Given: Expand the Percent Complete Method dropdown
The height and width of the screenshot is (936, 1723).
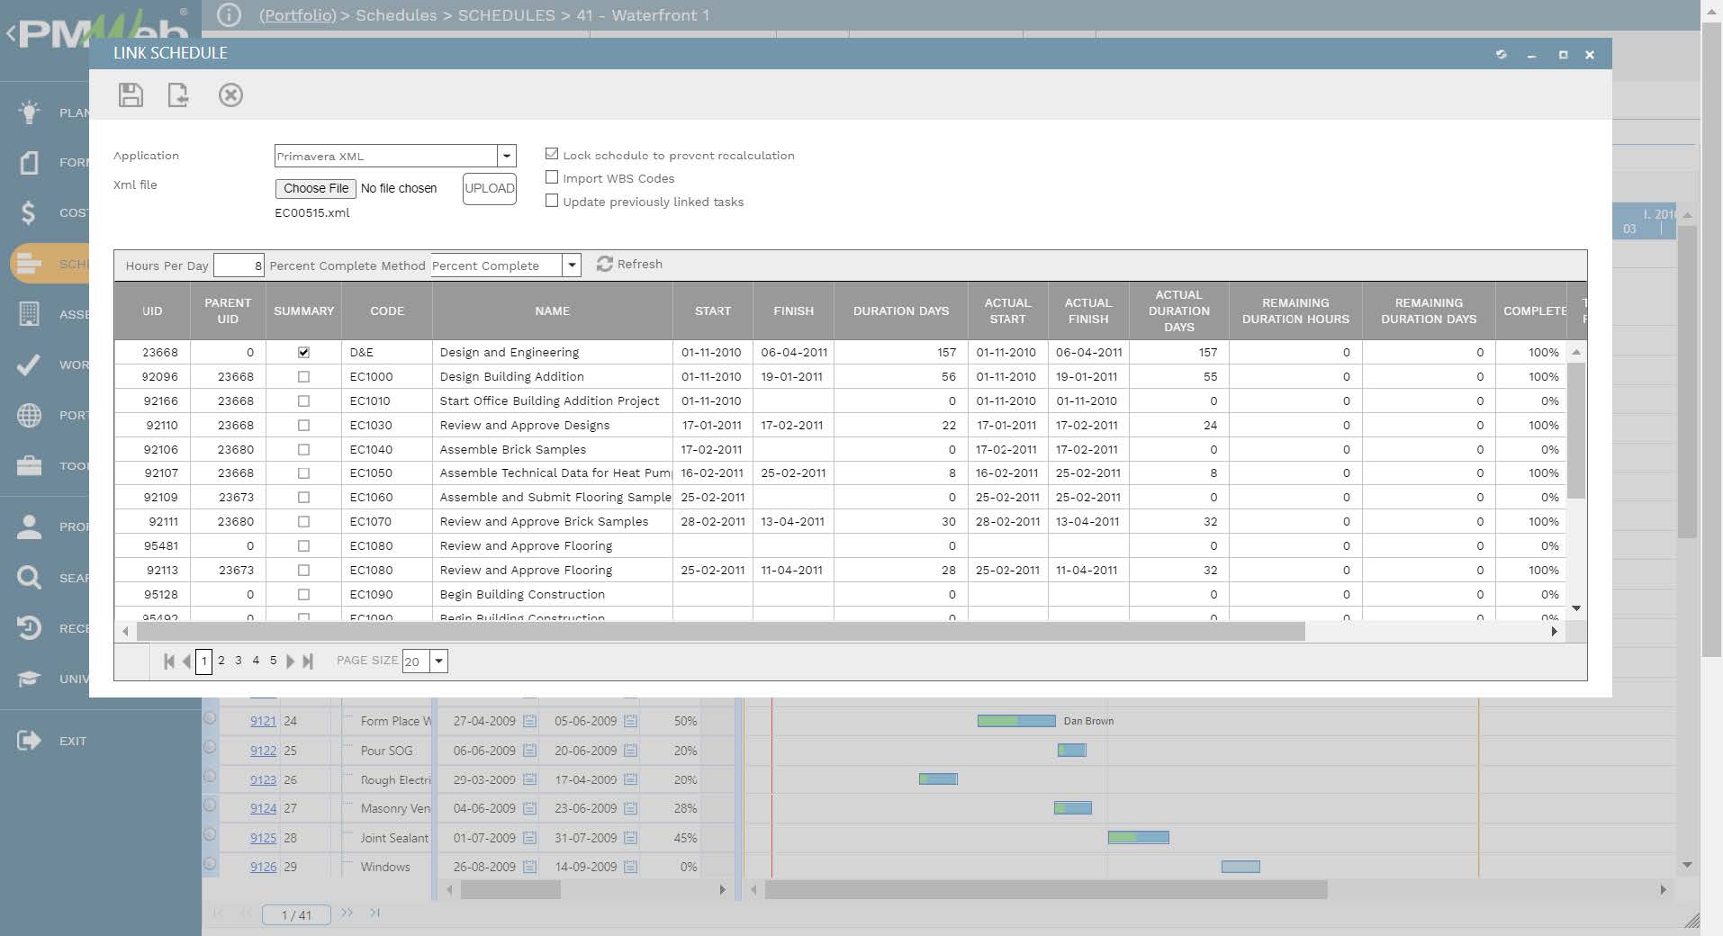Looking at the screenshot, I should [572, 265].
